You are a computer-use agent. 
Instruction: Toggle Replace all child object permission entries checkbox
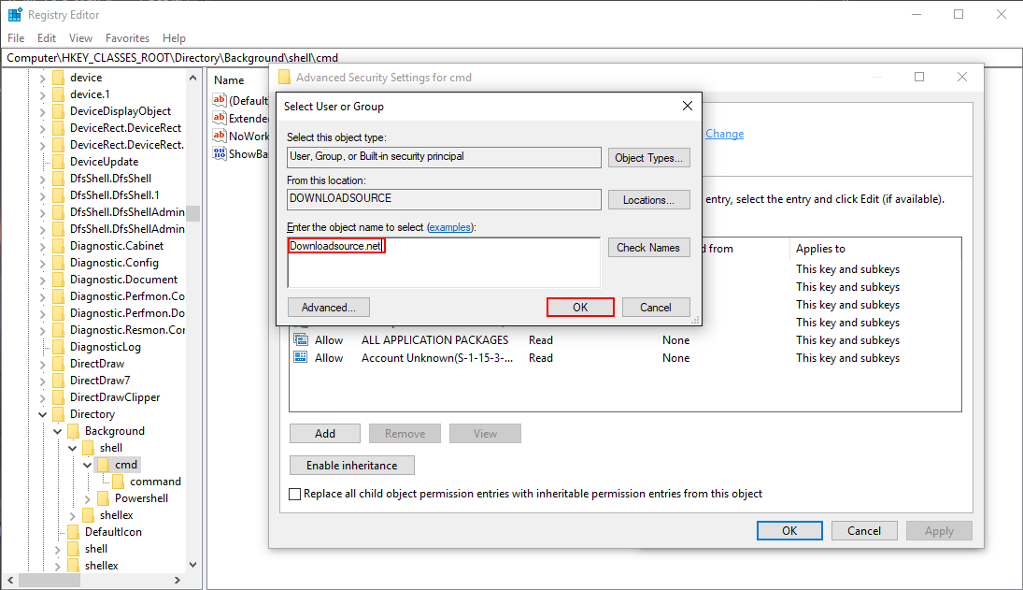(x=295, y=494)
